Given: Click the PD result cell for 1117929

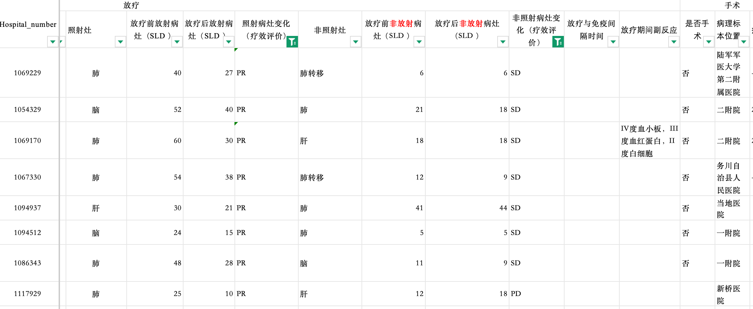Looking at the screenshot, I should (536, 294).
